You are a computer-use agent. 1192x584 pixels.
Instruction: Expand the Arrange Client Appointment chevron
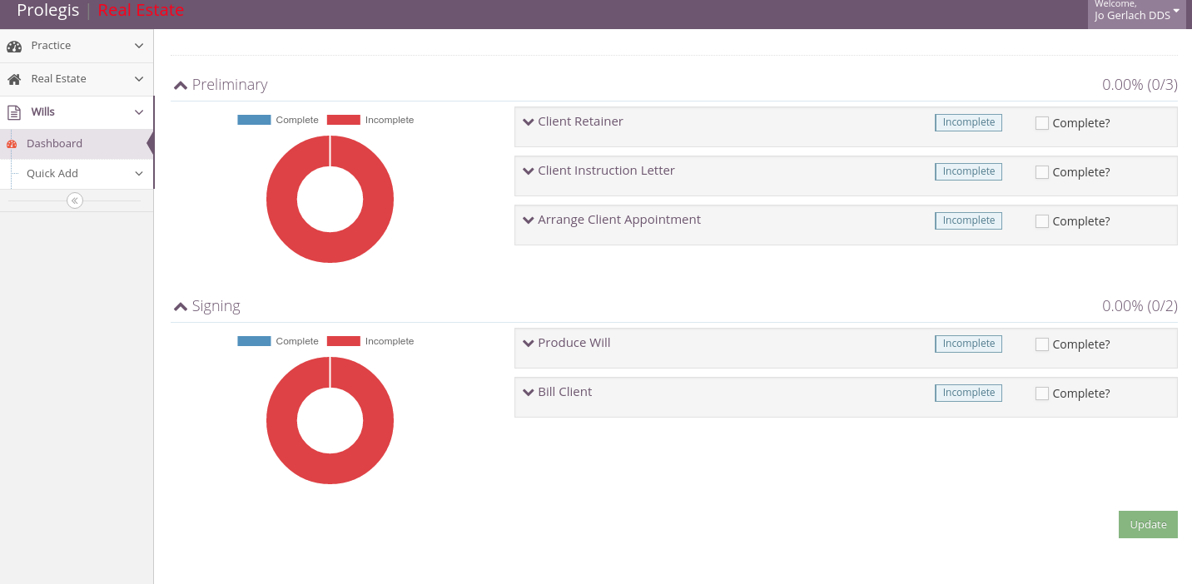pos(528,220)
